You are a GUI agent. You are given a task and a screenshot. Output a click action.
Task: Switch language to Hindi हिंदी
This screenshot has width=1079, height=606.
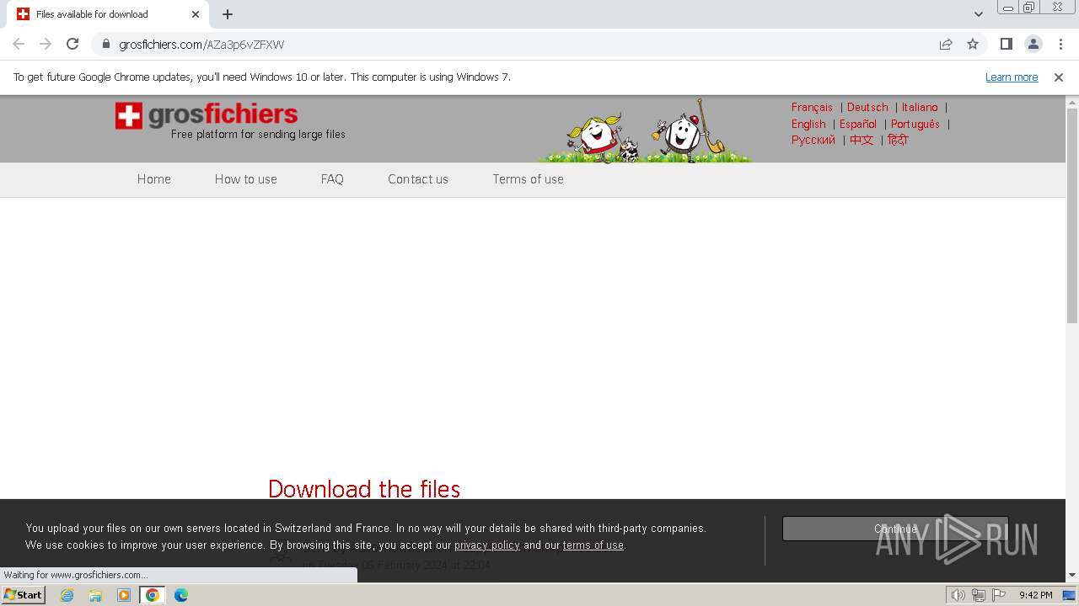(898, 140)
